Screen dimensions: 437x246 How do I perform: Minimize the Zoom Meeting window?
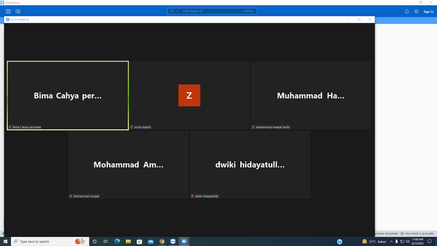pyautogui.click(x=349, y=20)
